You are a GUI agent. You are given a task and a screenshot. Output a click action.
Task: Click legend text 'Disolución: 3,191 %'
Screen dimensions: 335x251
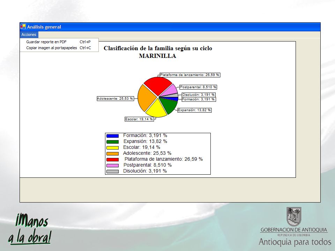[145, 171]
